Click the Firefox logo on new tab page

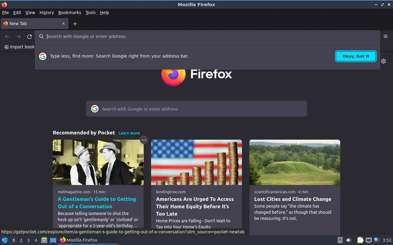[x=173, y=76]
